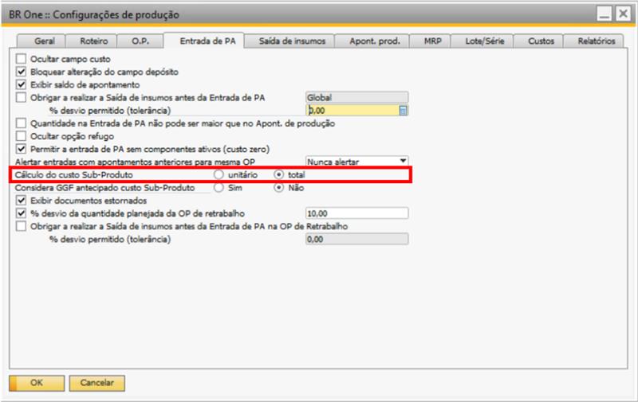Select unitário for Cálculo do custo Sub-Produto

click(218, 174)
